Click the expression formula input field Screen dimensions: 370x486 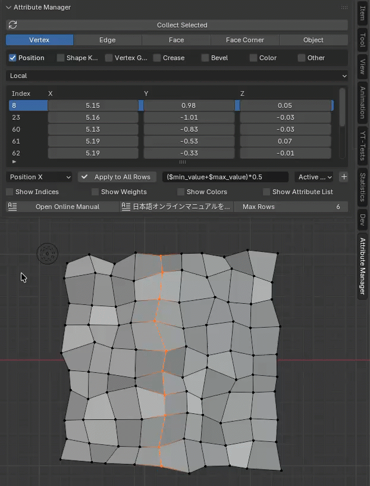pos(225,177)
